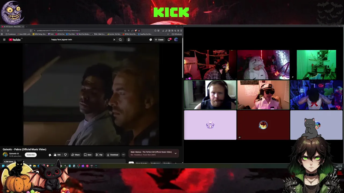Click the video title Quixotic - Palms
Image resolution: width=344 pixels, height=193 pixels.
[x=24, y=149]
